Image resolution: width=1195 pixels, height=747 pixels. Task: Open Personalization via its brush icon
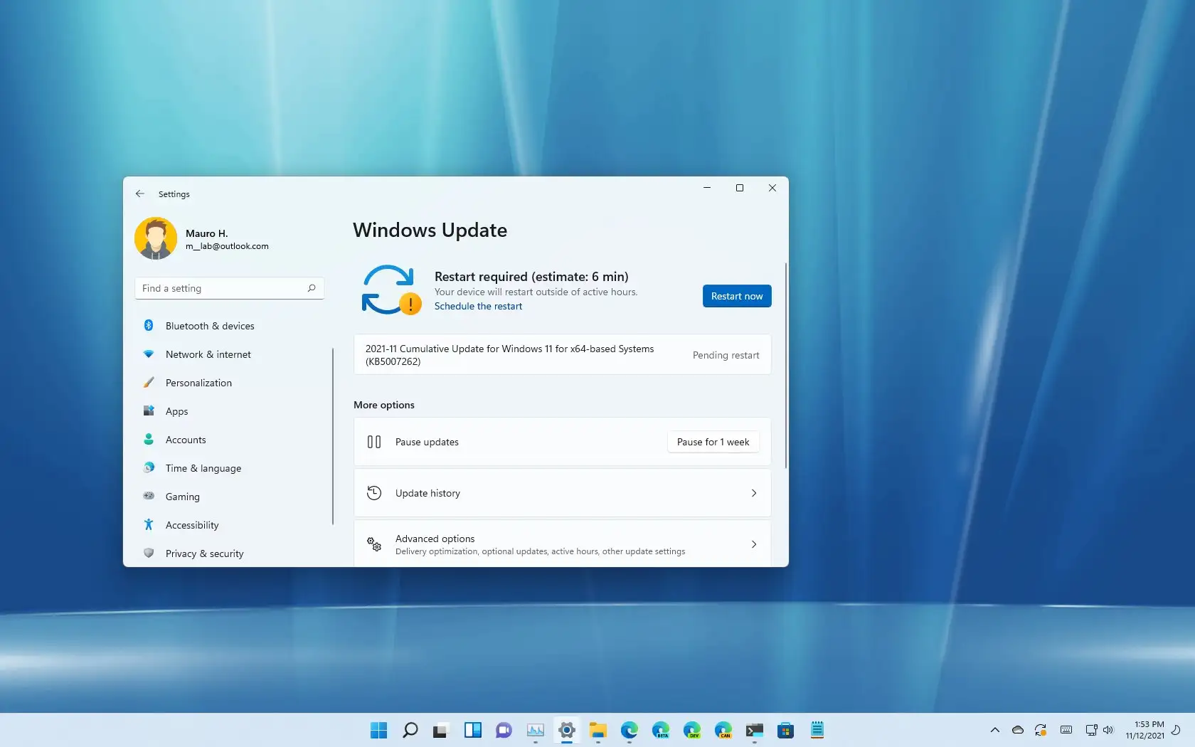(149, 383)
